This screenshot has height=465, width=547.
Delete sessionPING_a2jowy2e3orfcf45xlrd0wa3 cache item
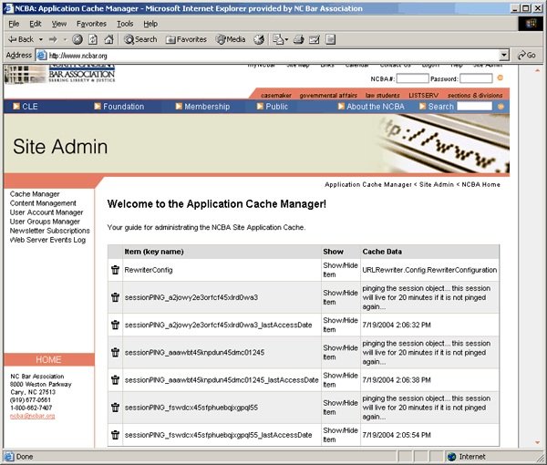115,297
